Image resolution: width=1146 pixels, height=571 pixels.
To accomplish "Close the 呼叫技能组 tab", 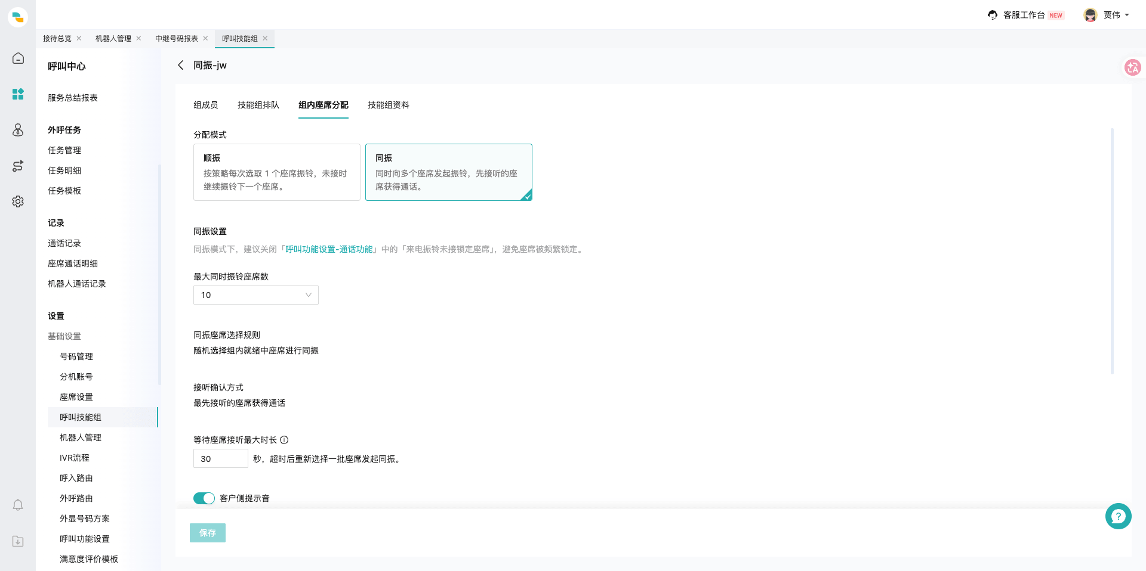I will click(x=265, y=38).
